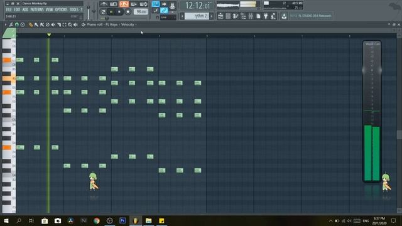Click the piano roll playhead marker

(x=49, y=35)
